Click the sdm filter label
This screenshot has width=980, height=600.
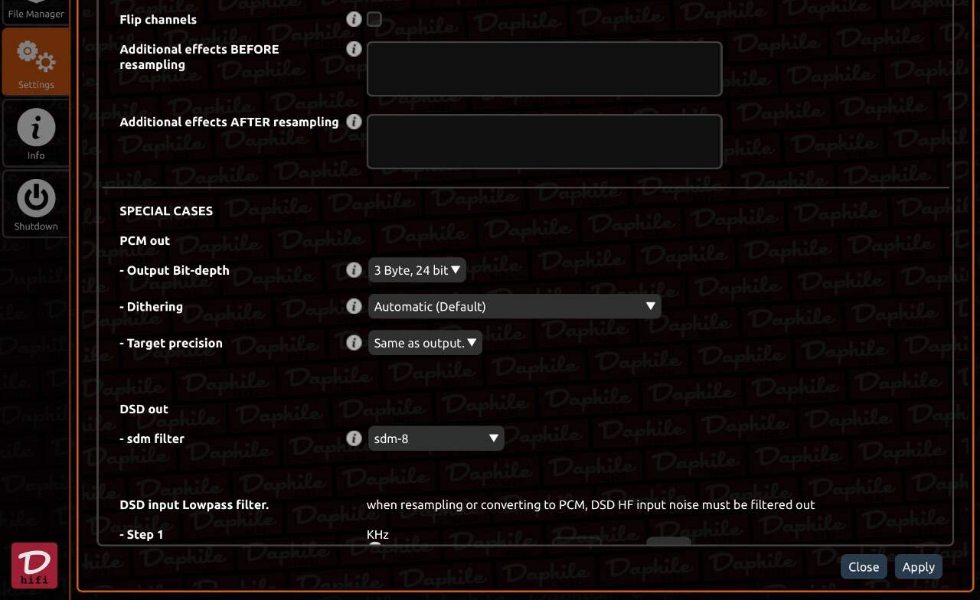pyautogui.click(x=152, y=439)
